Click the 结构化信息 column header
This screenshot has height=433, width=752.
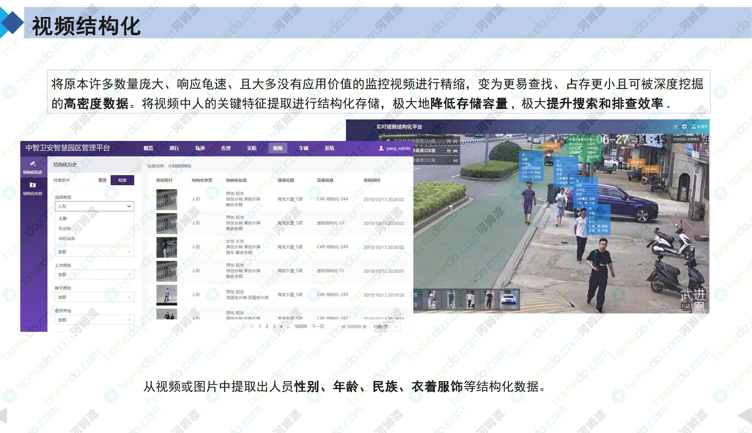point(236,180)
